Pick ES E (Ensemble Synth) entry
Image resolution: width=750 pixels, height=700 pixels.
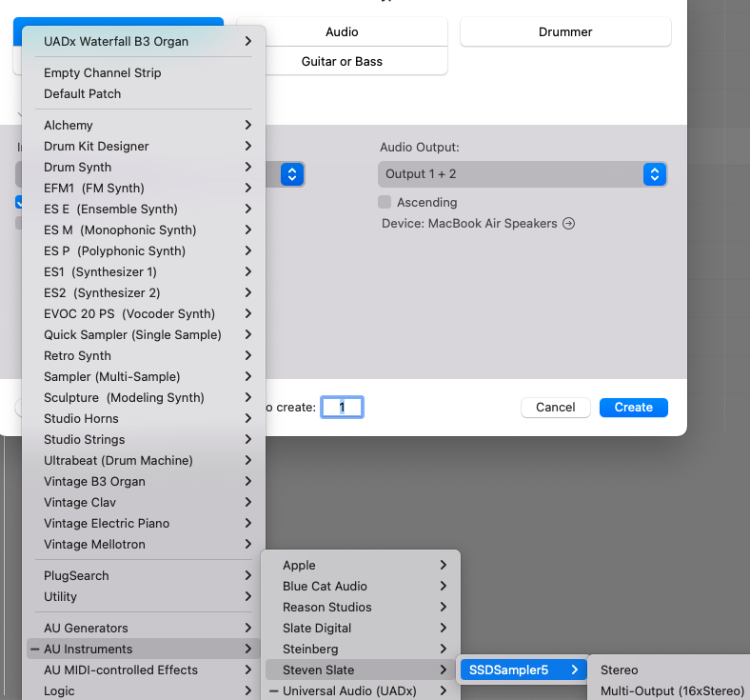pyautogui.click(x=144, y=210)
